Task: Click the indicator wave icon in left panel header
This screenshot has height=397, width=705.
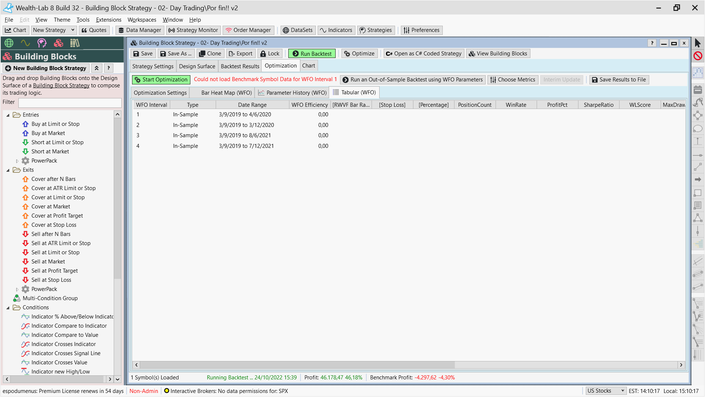Action: point(25,43)
